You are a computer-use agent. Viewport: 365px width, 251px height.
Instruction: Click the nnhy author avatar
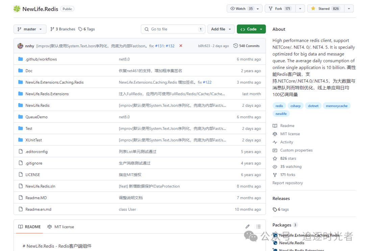(20, 46)
